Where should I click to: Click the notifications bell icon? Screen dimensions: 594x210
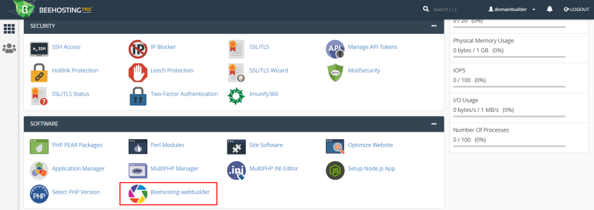pos(550,9)
